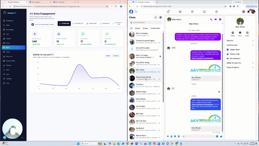
Task: Click the conversation scrollbar
Action: tap(222, 83)
